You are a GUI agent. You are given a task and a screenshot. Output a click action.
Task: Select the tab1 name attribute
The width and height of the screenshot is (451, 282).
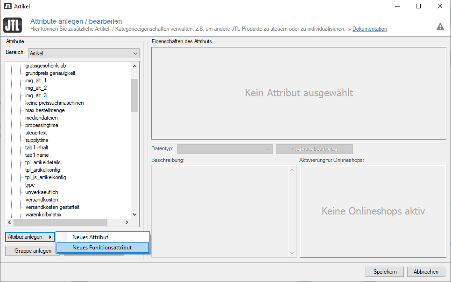pos(37,155)
